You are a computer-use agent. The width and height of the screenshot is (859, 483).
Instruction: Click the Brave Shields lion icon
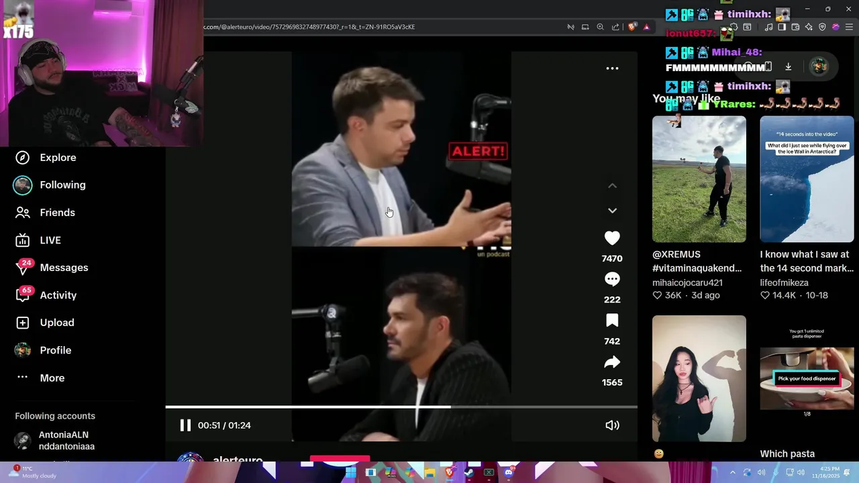(x=632, y=27)
